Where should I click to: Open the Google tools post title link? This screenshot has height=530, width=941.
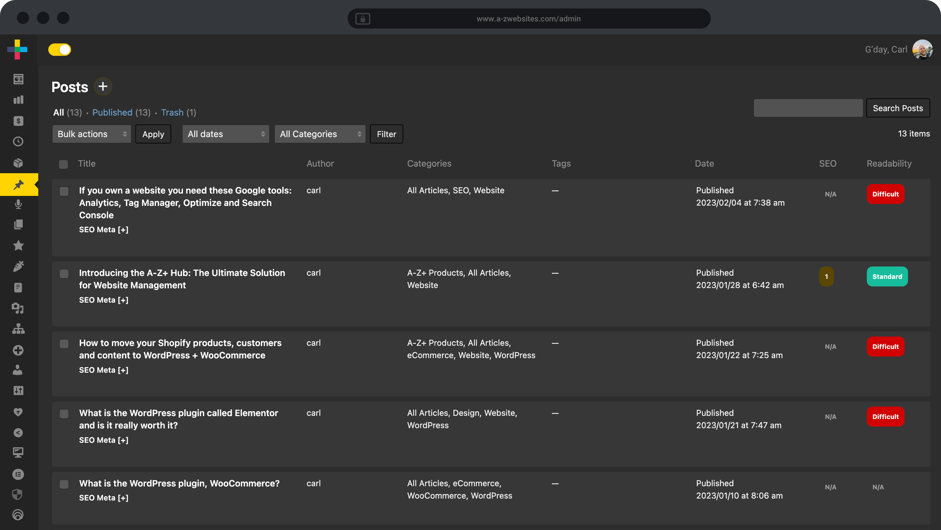point(185,203)
